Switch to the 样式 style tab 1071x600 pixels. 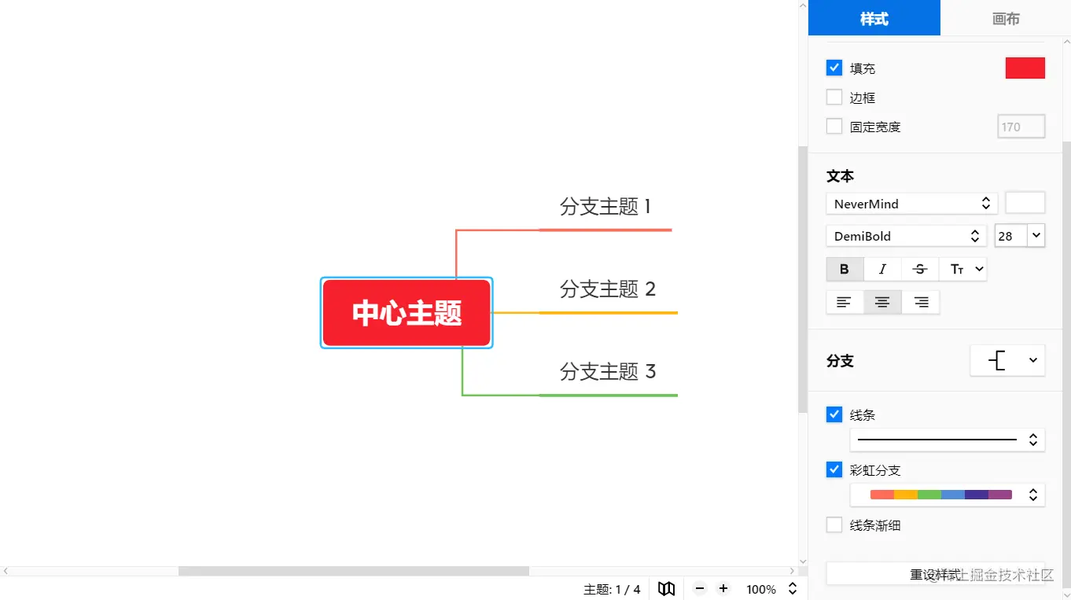point(874,18)
